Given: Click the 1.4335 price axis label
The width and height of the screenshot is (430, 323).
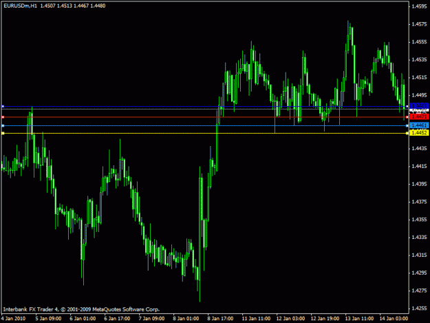Looking at the screenshot, I should pyautogui.click(x=419, y=237).
